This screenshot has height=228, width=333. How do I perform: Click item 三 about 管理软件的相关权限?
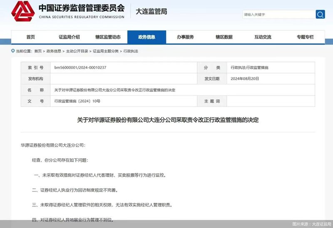pos(102,205)
